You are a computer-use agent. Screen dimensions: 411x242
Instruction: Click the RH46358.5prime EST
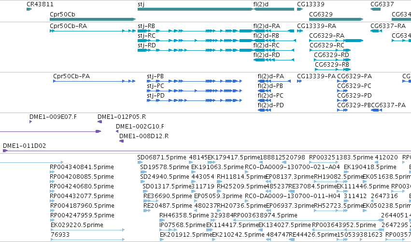pos(162,220)
